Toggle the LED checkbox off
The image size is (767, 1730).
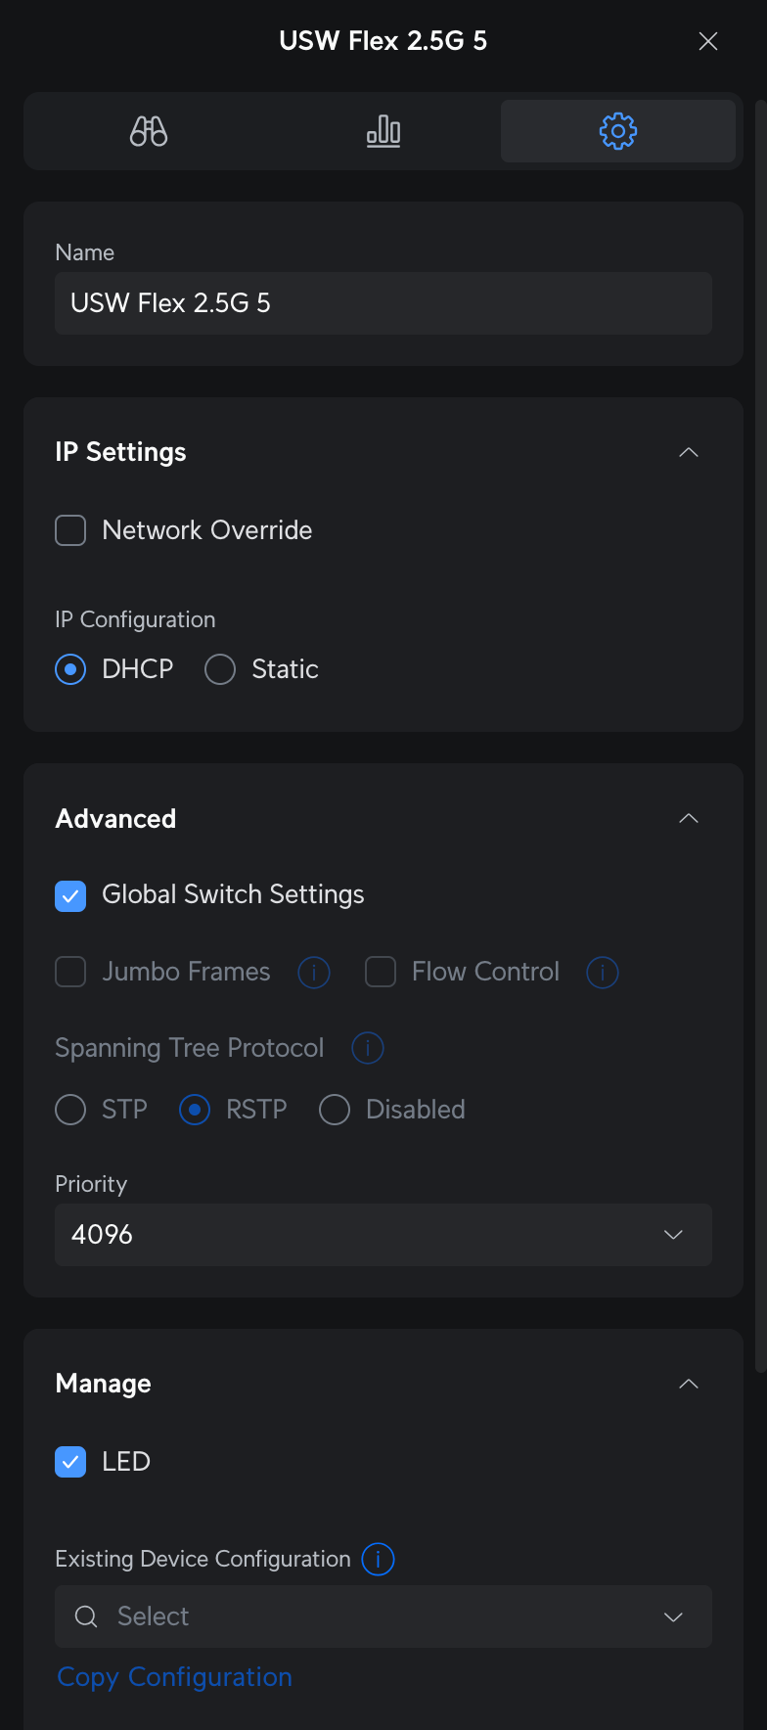pyautogui.click(x=70, y=1462)
